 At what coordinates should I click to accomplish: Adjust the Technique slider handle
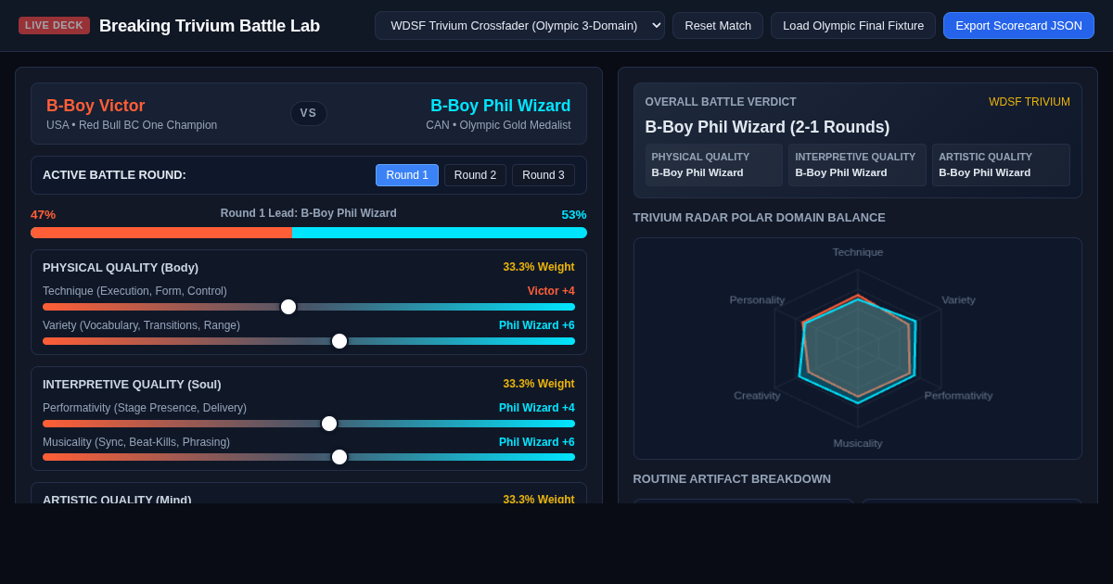tap(288, 307)
